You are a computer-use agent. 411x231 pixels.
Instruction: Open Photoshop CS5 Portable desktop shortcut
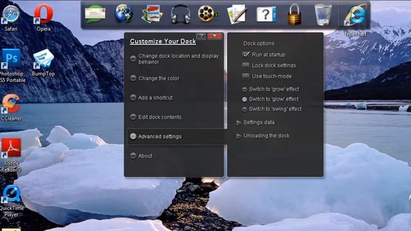coord(12,65)
